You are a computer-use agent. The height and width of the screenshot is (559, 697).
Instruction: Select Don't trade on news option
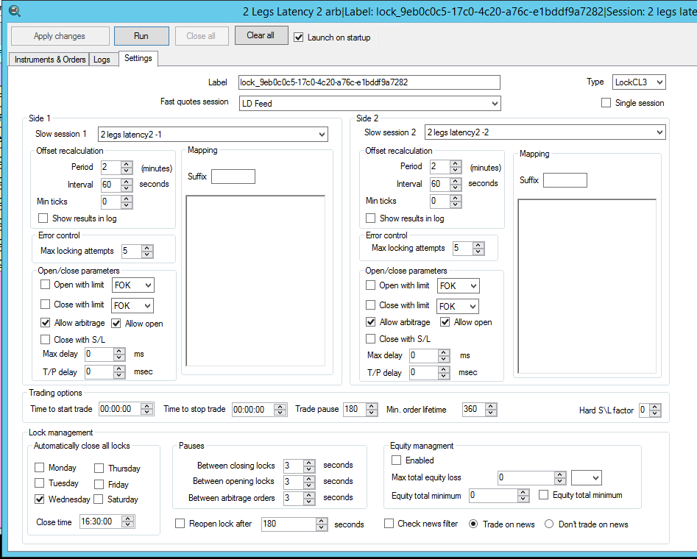(x=549, y=524)
